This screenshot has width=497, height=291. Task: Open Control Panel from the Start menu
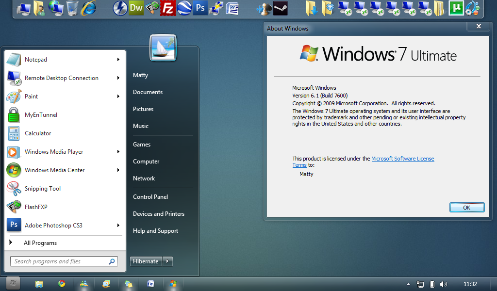(150, 196)
